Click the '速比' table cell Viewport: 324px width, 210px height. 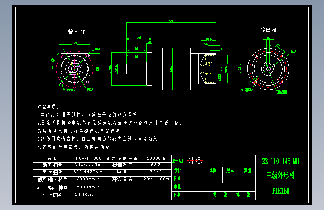pos(53,158)
